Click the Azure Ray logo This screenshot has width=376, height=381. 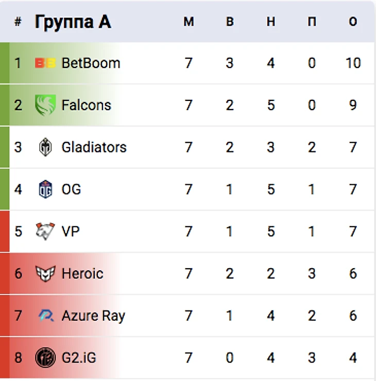click(x=46, y=316)
